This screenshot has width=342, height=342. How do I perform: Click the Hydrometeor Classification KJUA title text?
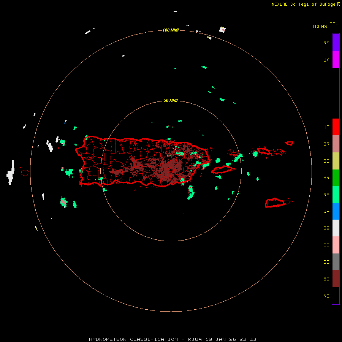click(x=173, y=339)
